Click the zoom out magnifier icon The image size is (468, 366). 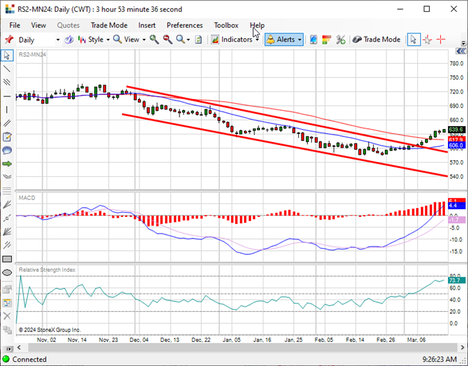168,40
